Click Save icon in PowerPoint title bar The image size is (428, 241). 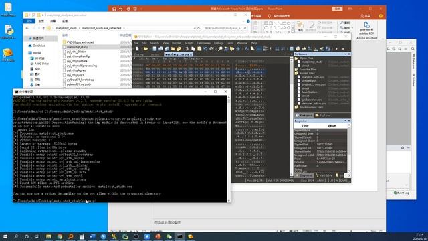(x=114, y=9)
